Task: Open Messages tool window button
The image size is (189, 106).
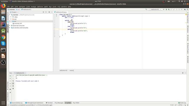Action: [59, 103]
